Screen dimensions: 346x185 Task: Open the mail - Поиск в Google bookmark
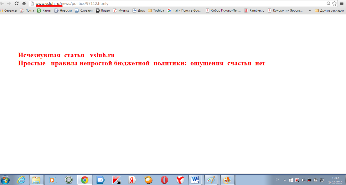pyautogui.click(x=185, y=11)
